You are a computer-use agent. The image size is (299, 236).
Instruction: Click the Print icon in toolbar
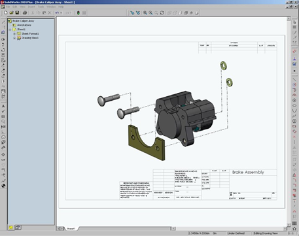point(25,13)
